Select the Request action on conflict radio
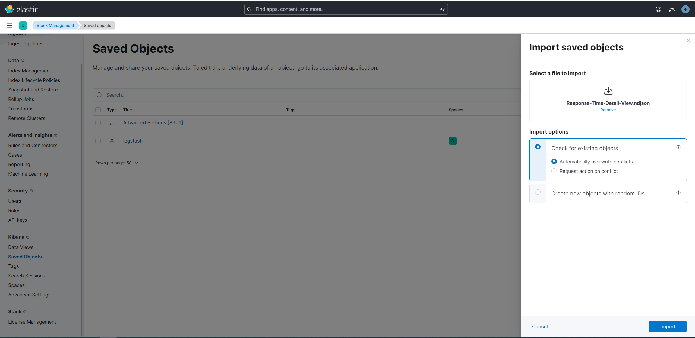Viewport: 695px width, 338px height. coord(554,171)
